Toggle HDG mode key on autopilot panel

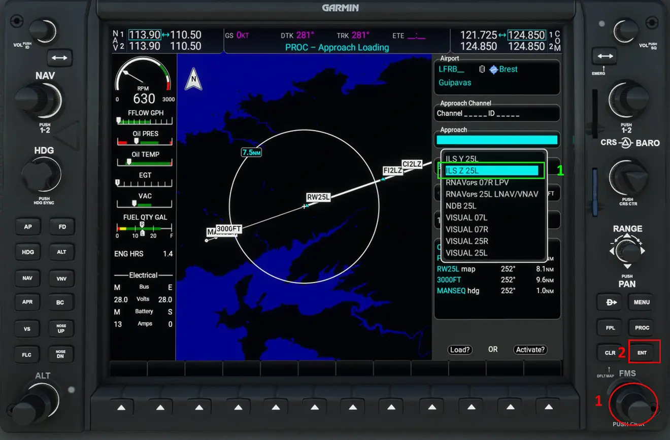(27, 252)
